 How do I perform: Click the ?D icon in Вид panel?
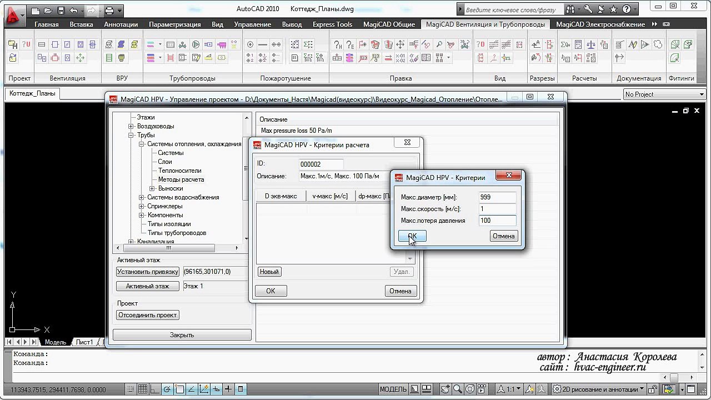(480, 44)
